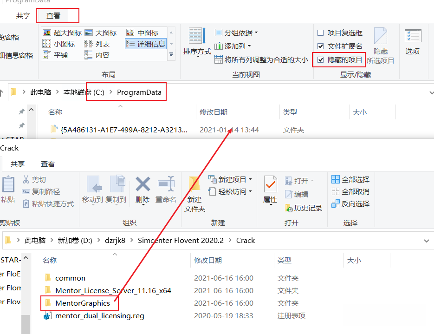Select small icons layout
Viewport: 434px width, 334px height.
click(58, 44)
